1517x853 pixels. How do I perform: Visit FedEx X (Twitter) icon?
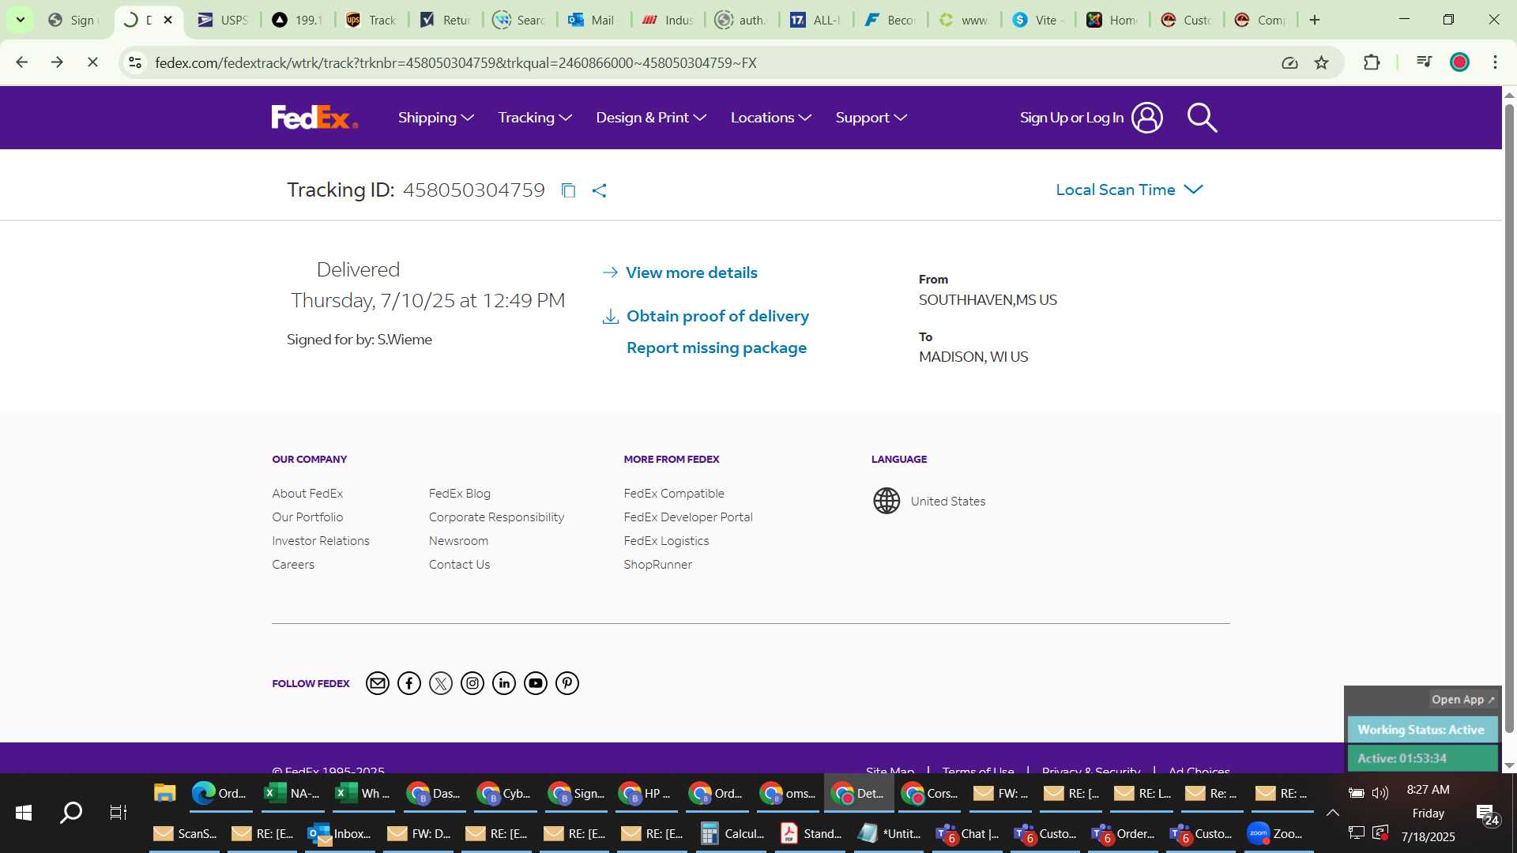click(x=441, y=683)
